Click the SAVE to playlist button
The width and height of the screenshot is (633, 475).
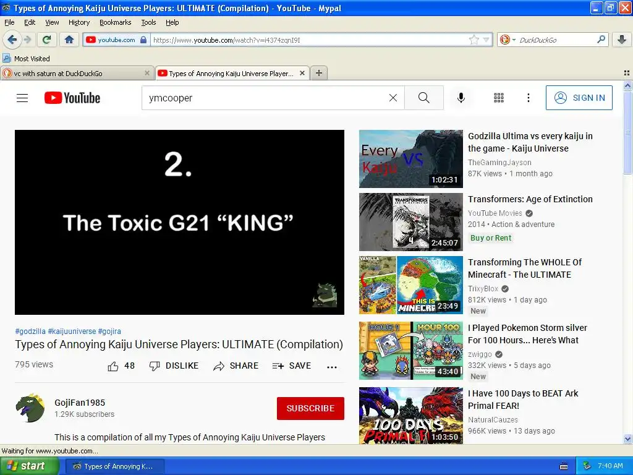[x=292, y=366]
